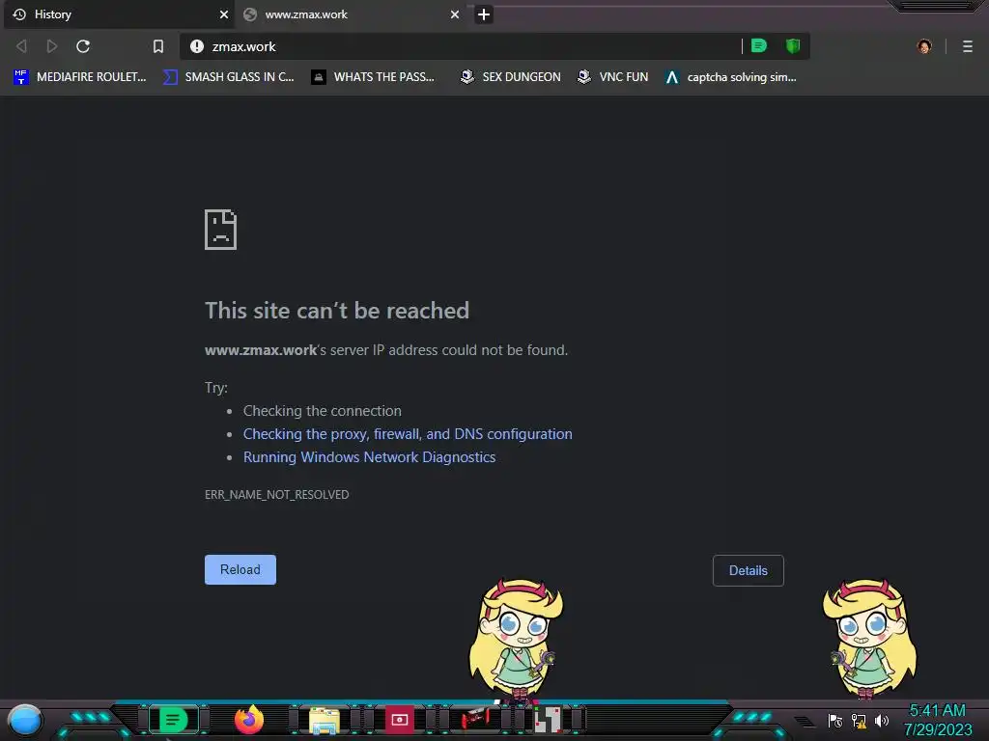Close the www.zmax.work tab

[455, 14]
